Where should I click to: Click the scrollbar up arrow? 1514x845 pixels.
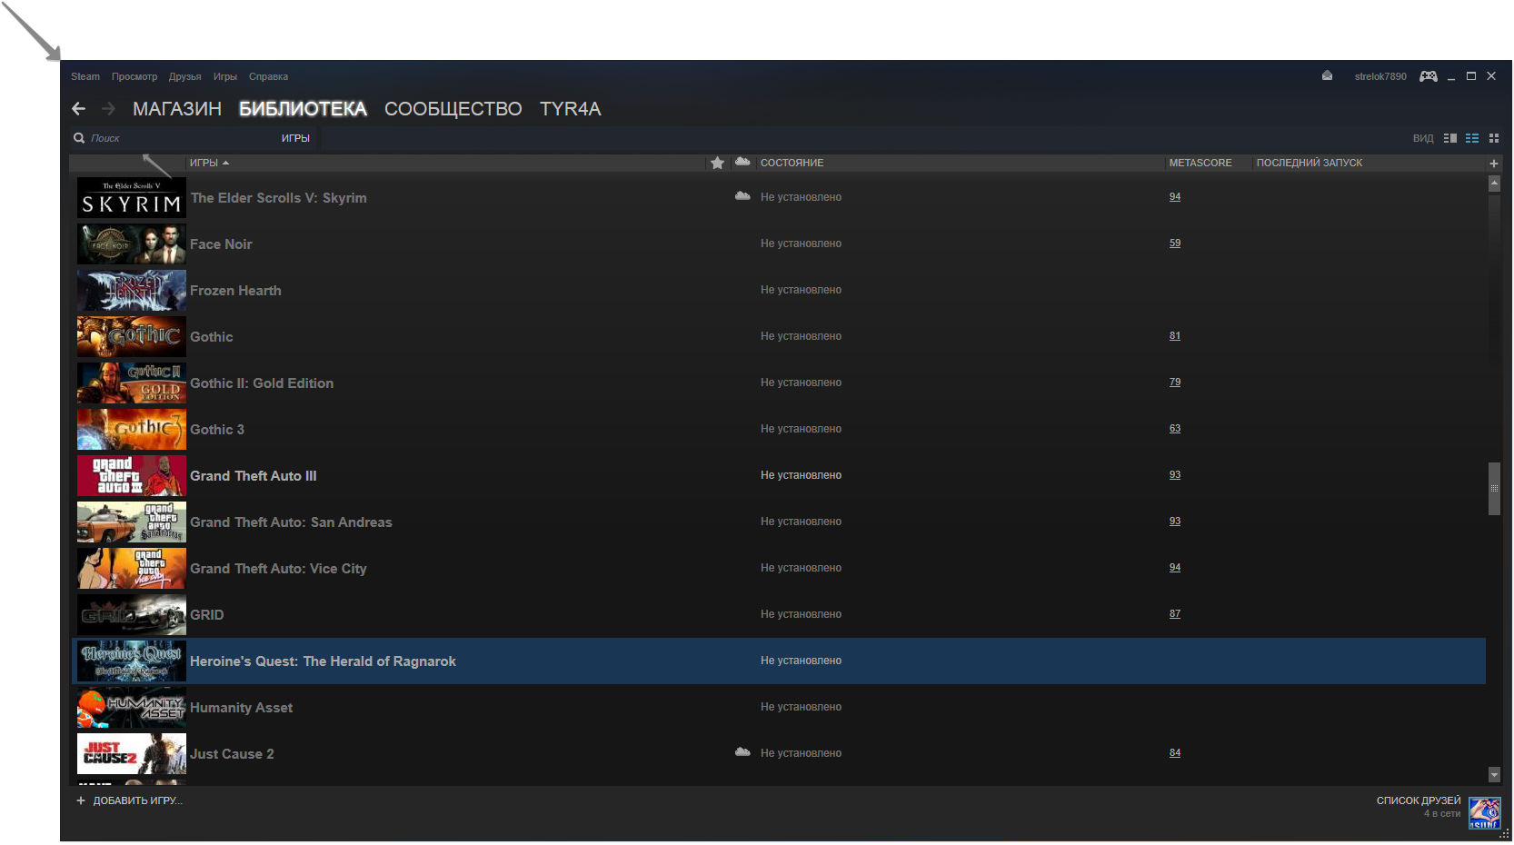[1494, 184]
